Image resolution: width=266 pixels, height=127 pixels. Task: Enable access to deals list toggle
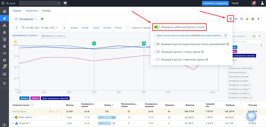coord(157,52)
